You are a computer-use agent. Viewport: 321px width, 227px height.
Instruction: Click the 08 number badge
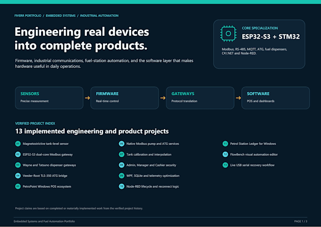tap(122, 165)
